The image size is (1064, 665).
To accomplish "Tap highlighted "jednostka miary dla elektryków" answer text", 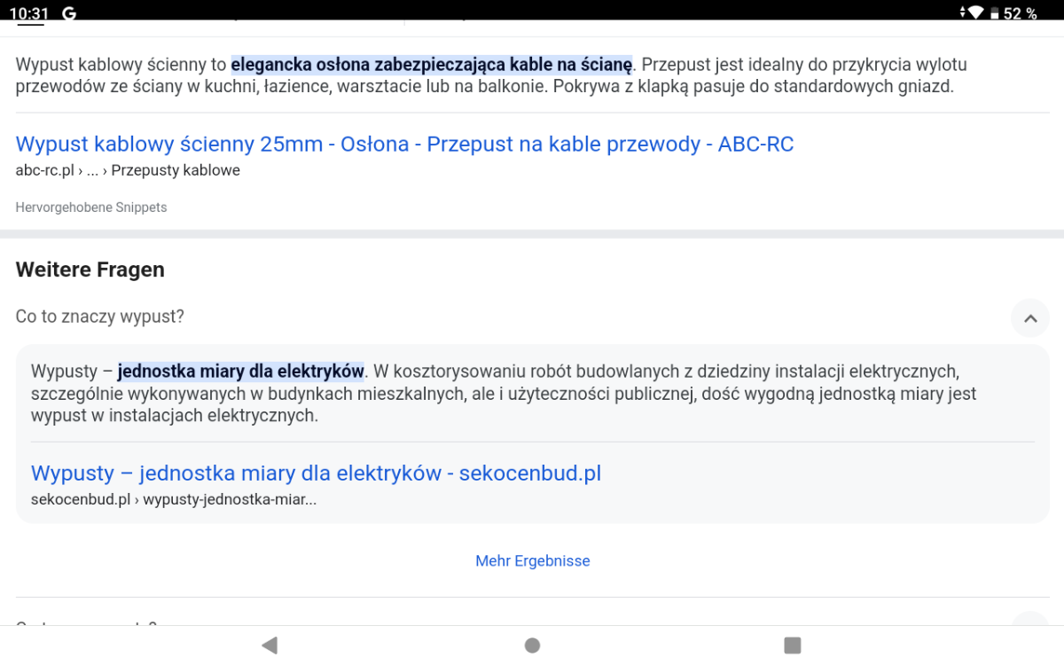I will [240, 371].
